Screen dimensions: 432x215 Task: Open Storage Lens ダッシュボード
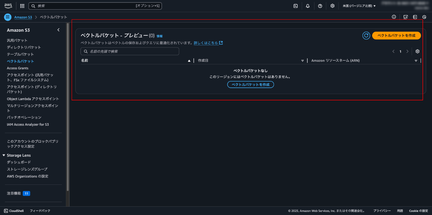[x=19, y=162]
